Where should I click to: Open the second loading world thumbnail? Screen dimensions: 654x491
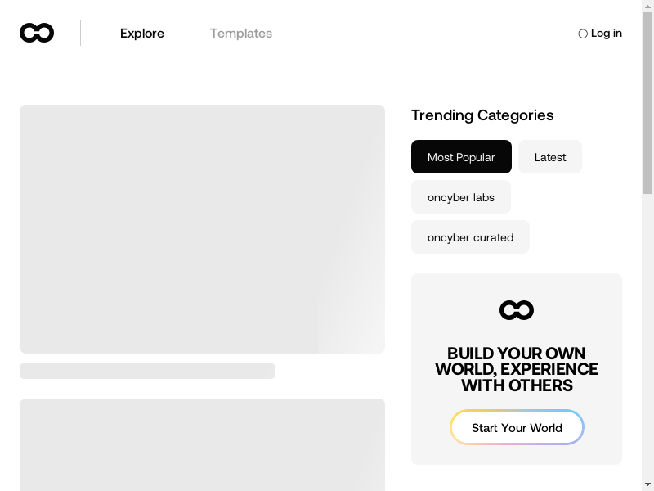[202, 444]
